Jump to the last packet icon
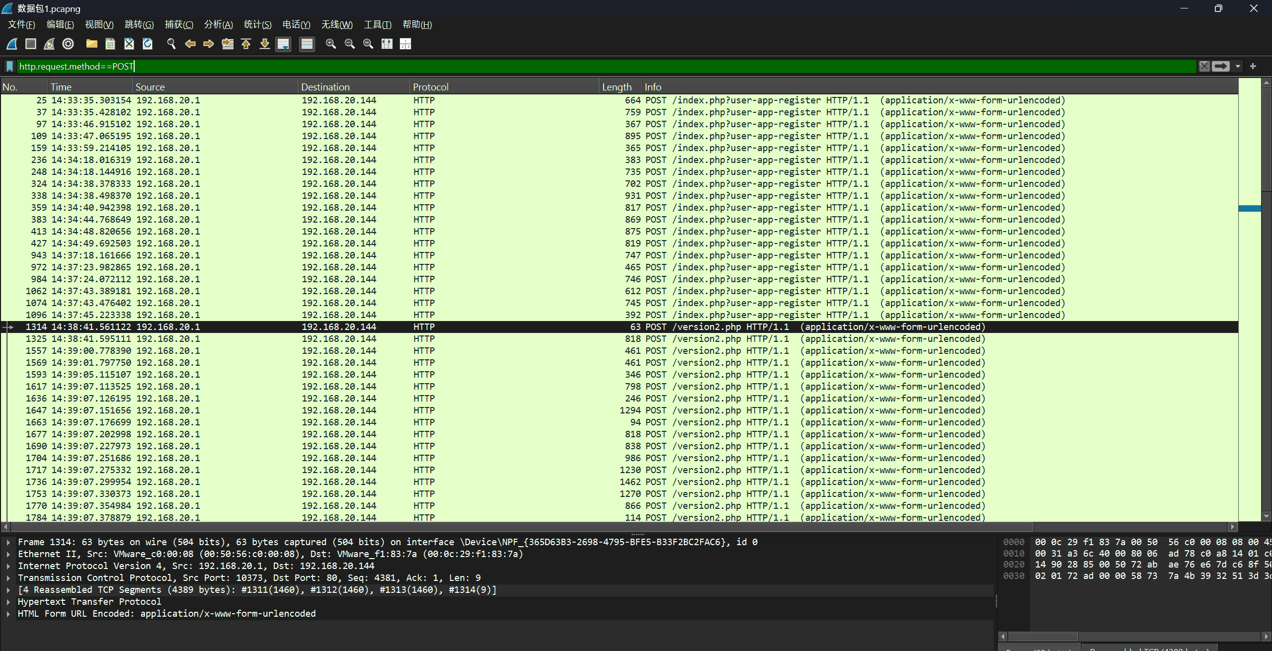Viewport: 1272px width, 651px height. [265, 44]
